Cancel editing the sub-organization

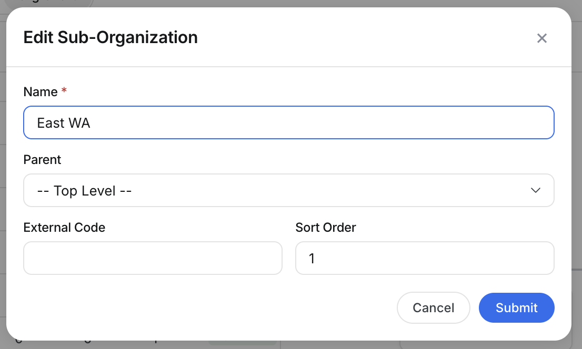tap(434, 308)
